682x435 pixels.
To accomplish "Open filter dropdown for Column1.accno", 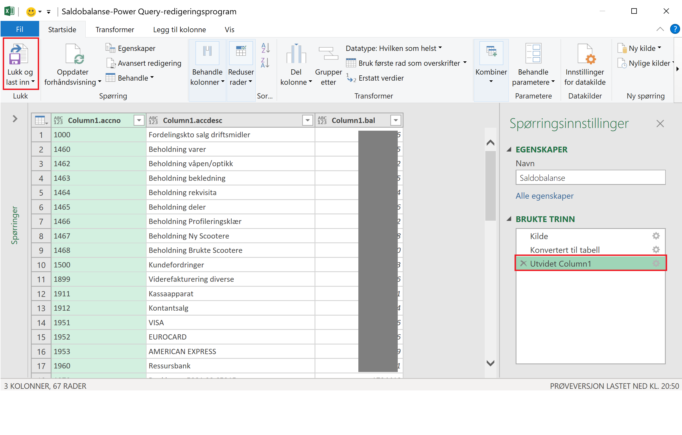I will click(x=139, y=121).
